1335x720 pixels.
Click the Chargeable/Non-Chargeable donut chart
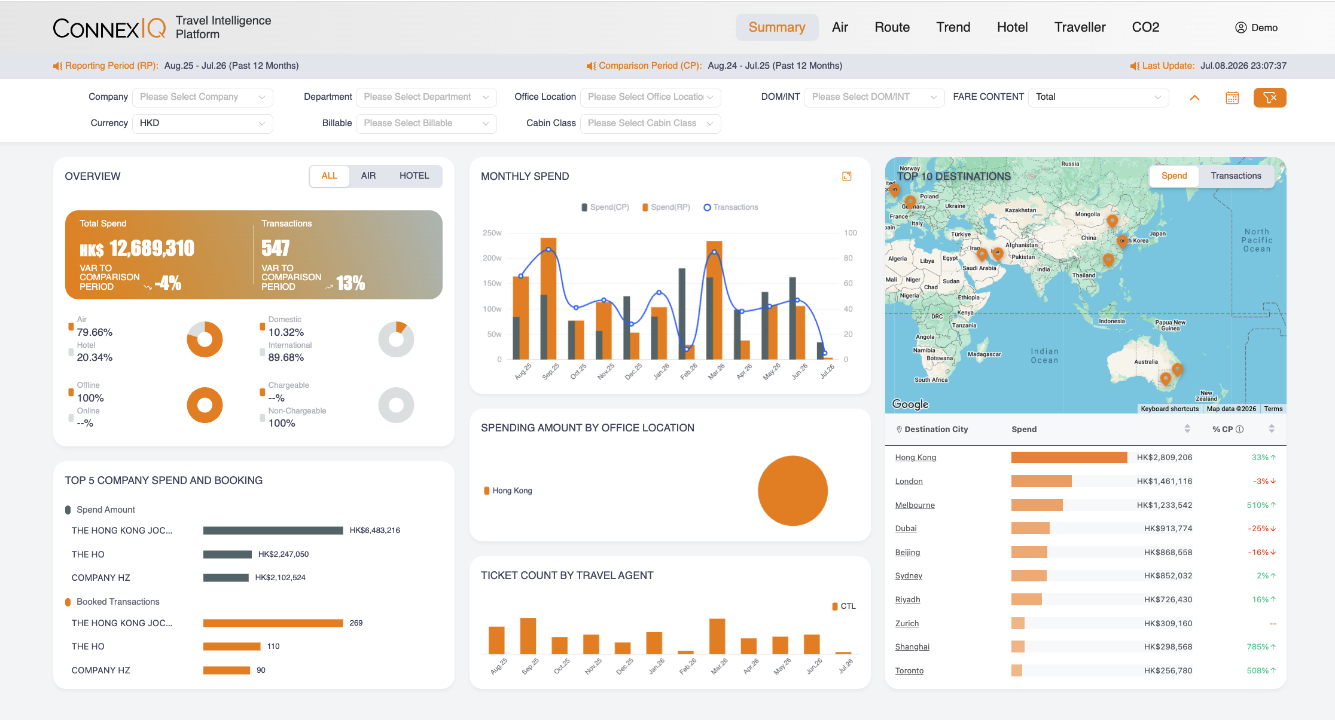[396, 405]
